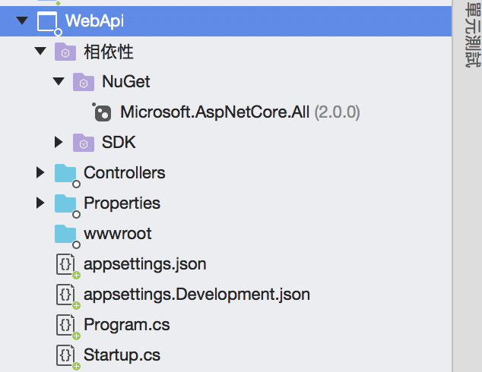Click the appsettings.json file icon

pos(66,264)
